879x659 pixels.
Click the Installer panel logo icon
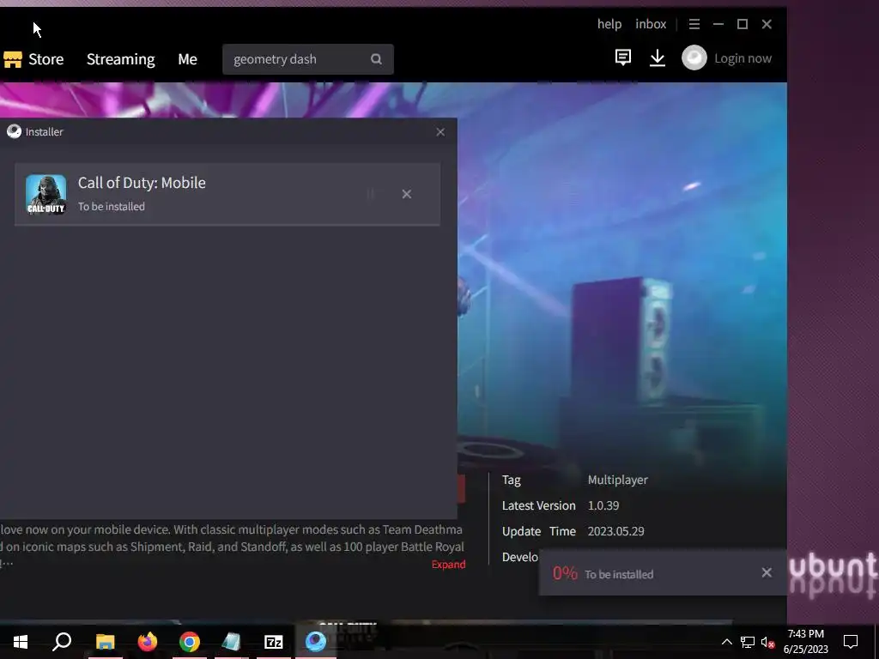point(14,131)
